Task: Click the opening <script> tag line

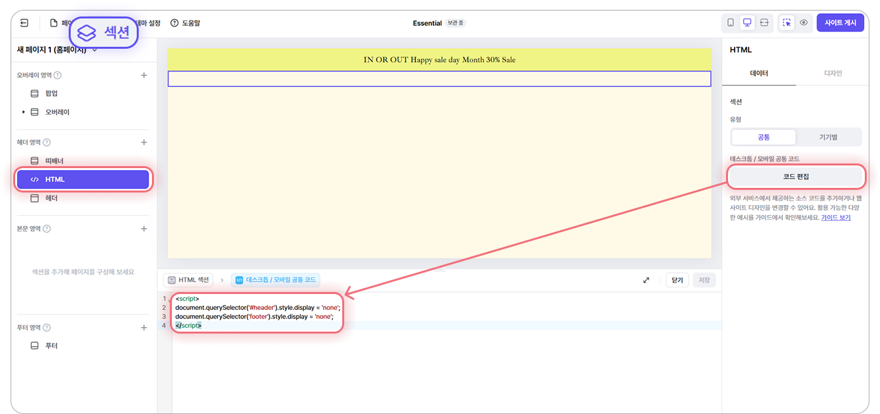Action: click(188, 299)
